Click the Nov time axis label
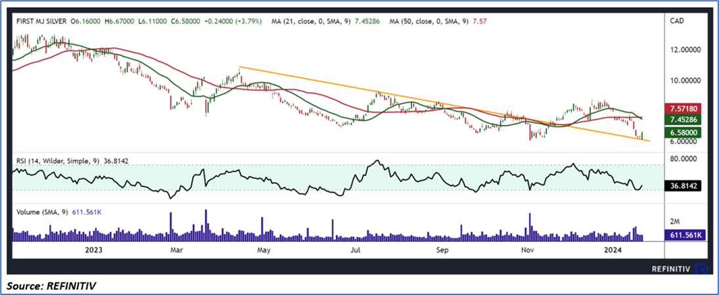Image resolution: width=719 pixels, height=295 pixels. pyautogui.click(x=528, y=250)
